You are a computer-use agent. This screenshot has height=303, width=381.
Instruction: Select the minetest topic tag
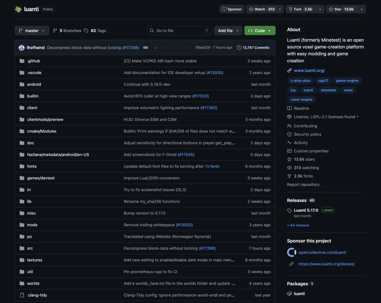[x=328, y=90]
